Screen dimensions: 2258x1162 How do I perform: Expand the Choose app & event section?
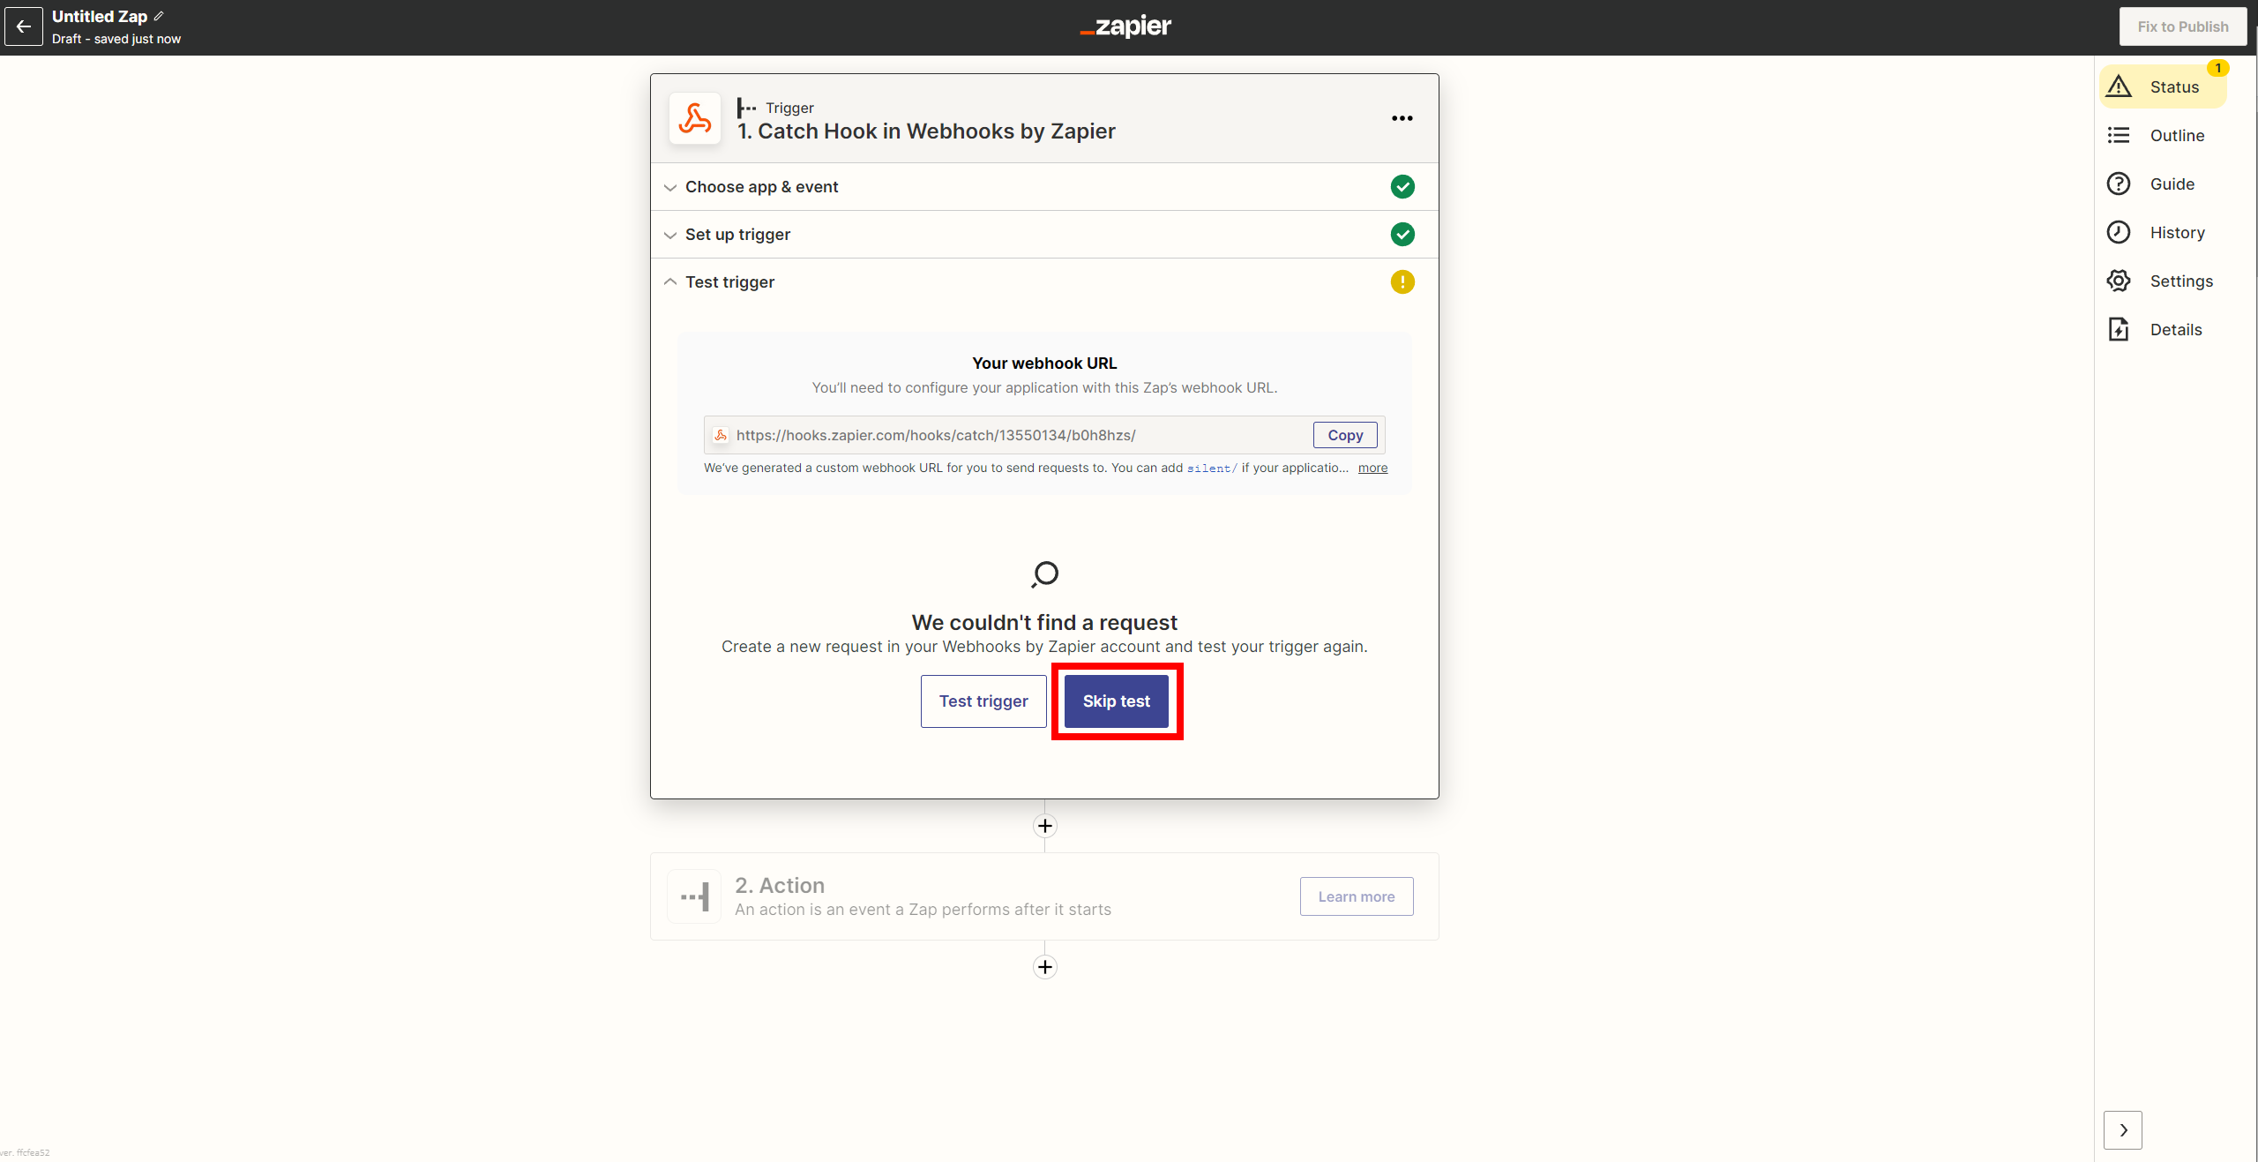[761, 187]
